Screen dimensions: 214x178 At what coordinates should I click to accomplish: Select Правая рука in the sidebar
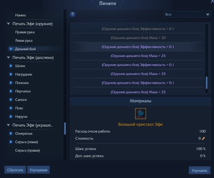(25, 32)
